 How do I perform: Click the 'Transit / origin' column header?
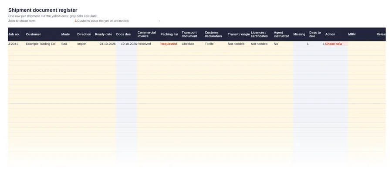point(239,34)
